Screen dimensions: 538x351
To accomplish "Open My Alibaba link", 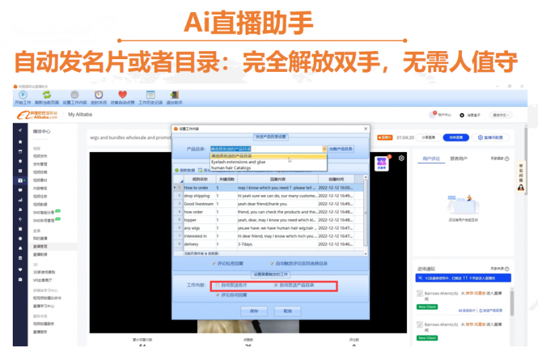I will point(80,114).
